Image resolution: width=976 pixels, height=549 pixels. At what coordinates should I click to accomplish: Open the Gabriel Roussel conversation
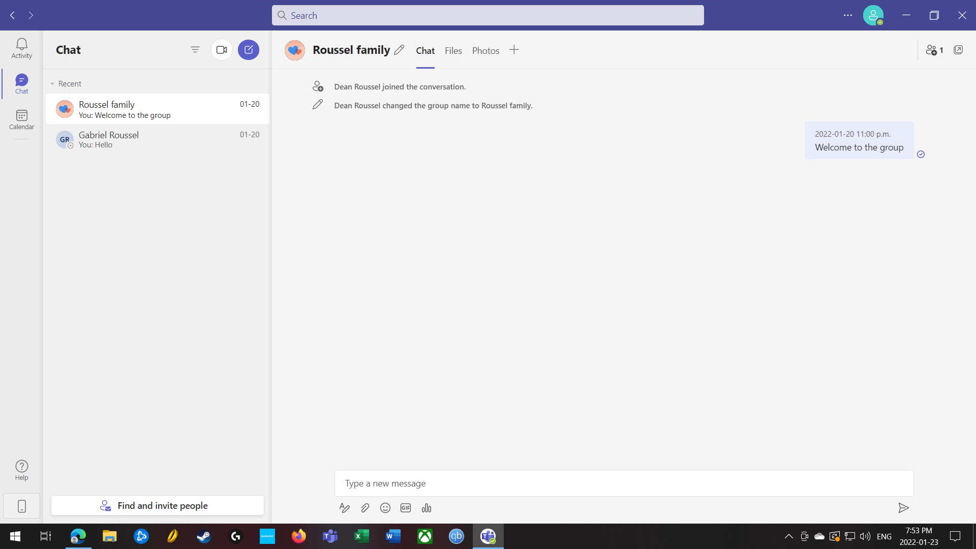point(158,139)
